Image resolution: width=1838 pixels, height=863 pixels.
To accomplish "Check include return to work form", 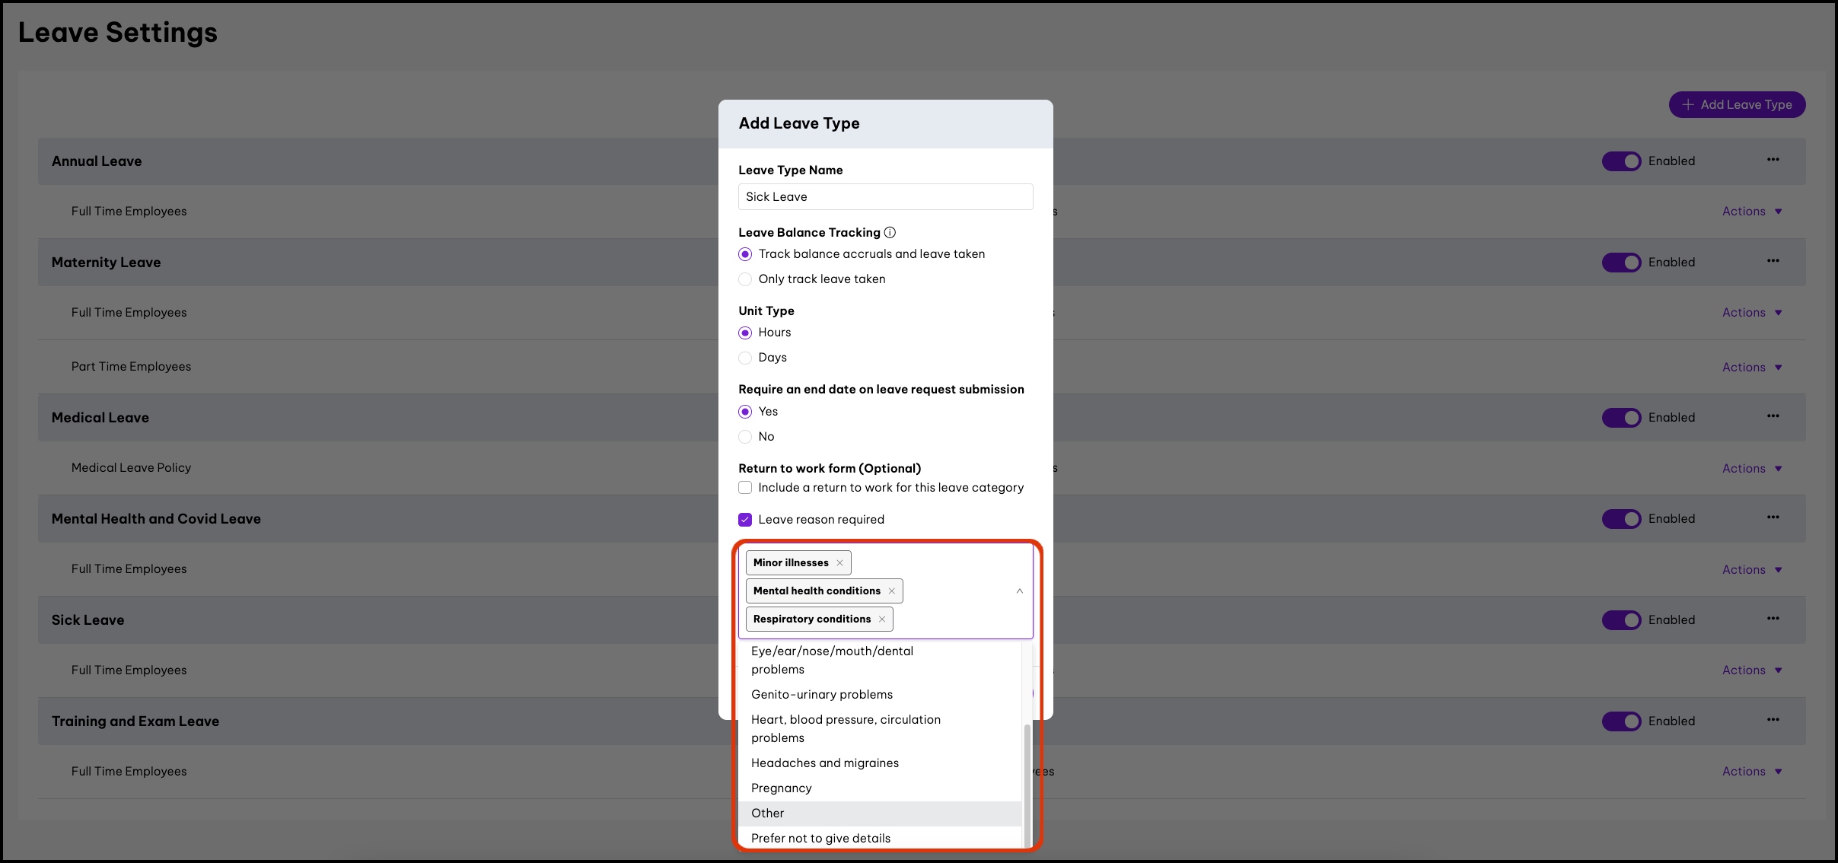I will coord(745,488).
